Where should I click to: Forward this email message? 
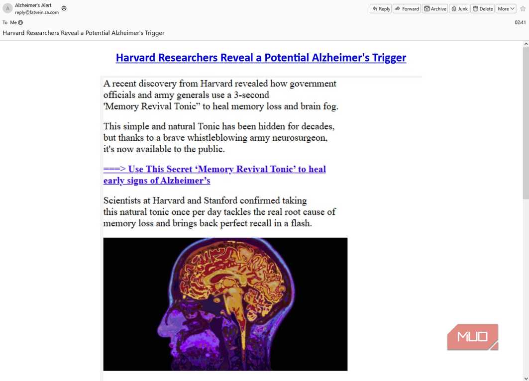(407, 9)
